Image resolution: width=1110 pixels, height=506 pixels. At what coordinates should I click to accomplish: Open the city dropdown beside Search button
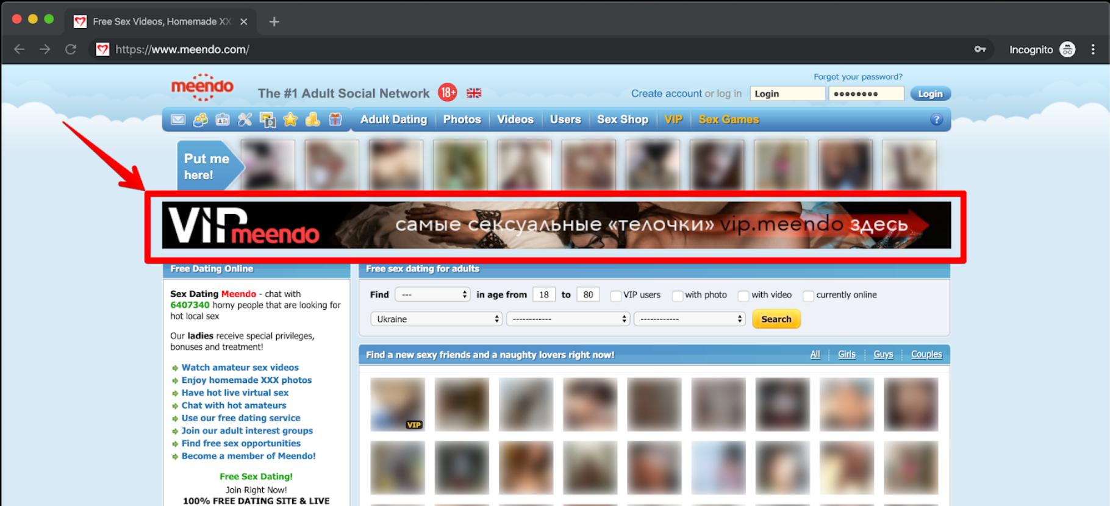click(x=690, y=319)
